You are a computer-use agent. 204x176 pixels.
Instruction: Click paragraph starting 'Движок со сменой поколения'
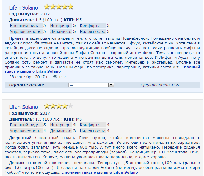point(102,168)
